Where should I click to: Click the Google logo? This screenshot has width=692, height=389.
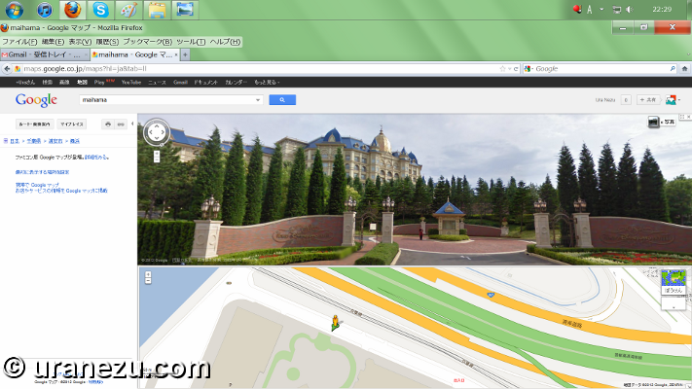click(36, 100)
